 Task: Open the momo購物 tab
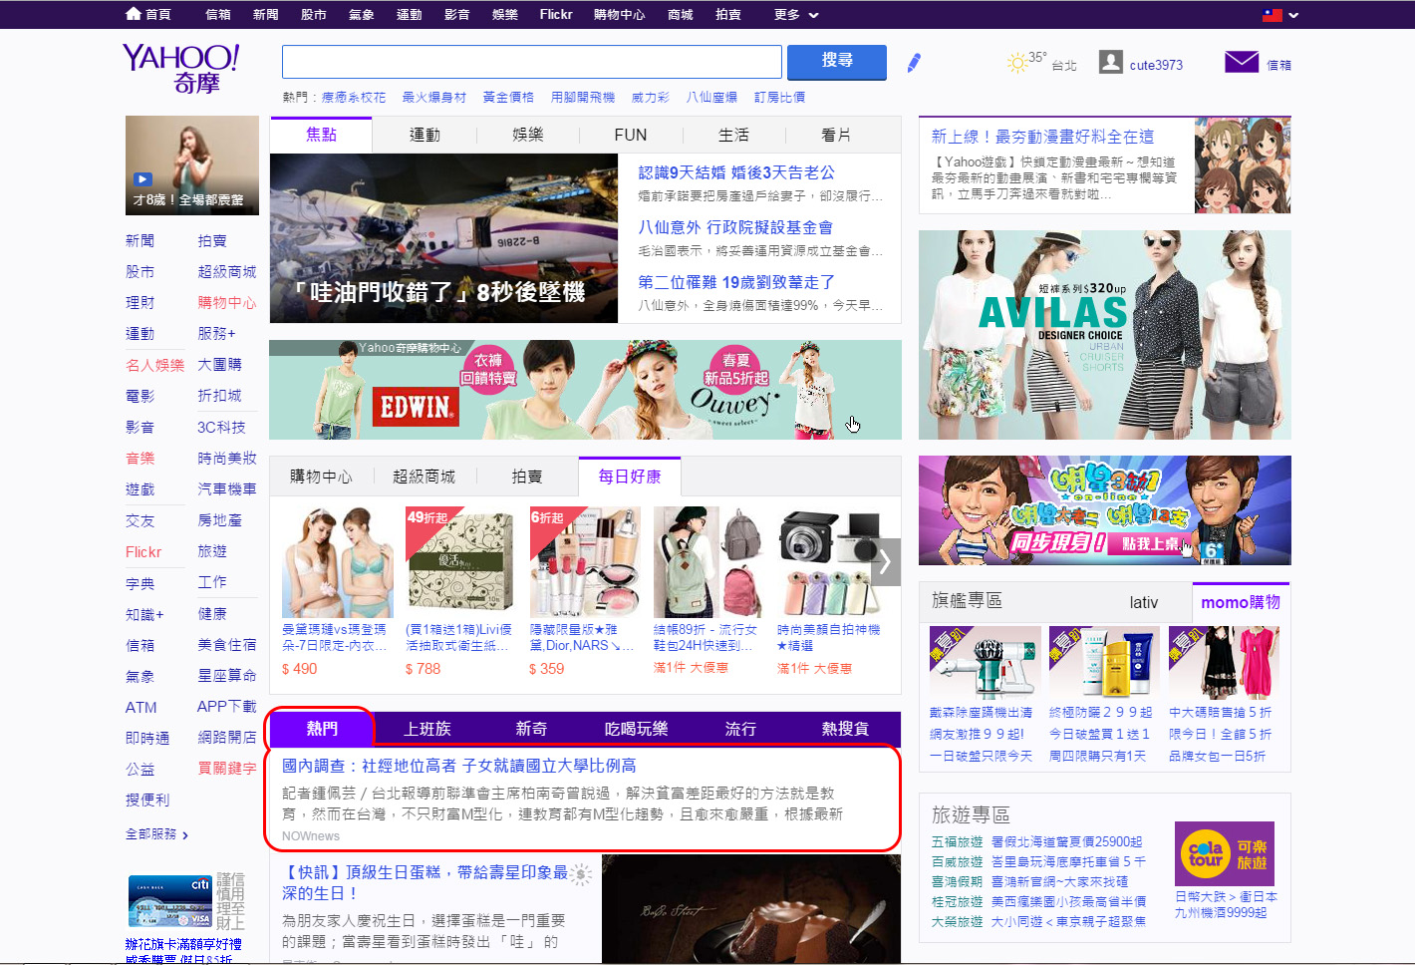[1240, 602]
